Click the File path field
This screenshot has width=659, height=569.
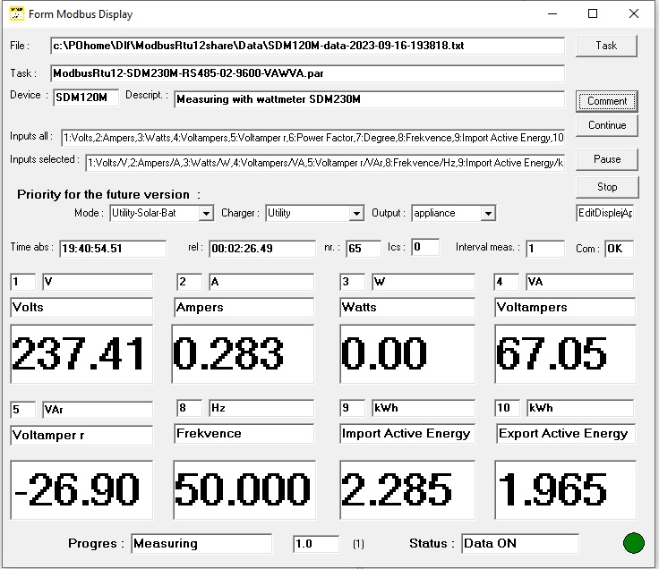pos(306,46)
